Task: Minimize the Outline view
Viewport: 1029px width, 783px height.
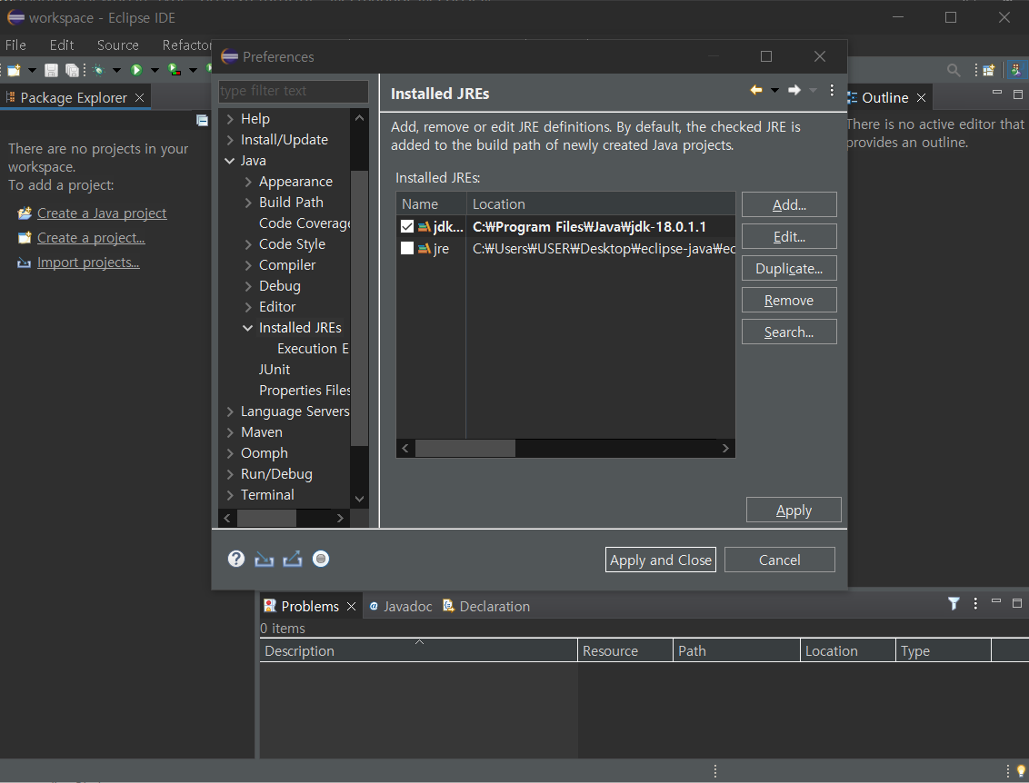Action: [997, 93]
